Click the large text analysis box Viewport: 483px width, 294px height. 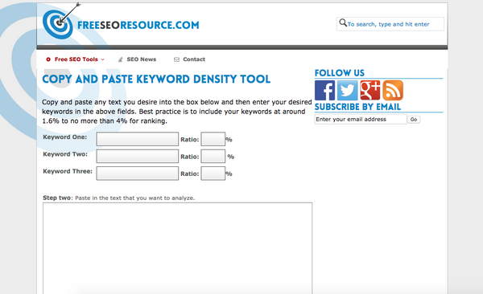pos(177,248)
